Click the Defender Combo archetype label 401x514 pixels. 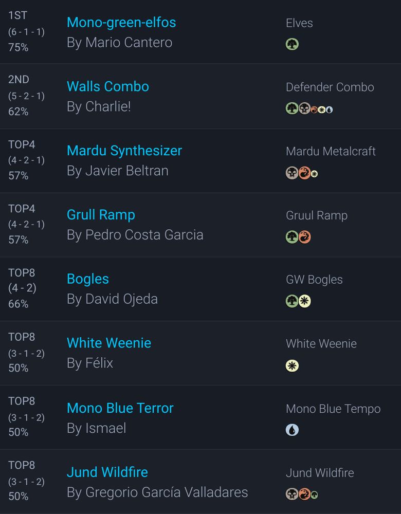click(330, 87)
